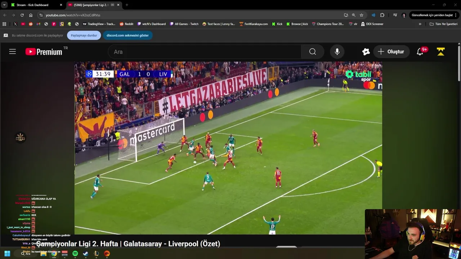The height and width of the screenshot is (259, 461).
Task: Open the zoom magnifier icon in address bar
Action: (x=354, y=15)
